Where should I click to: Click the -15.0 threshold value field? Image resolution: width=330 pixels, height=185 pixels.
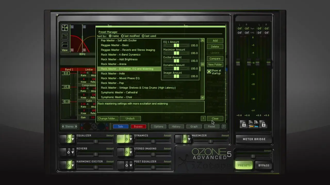pos(66,87)
